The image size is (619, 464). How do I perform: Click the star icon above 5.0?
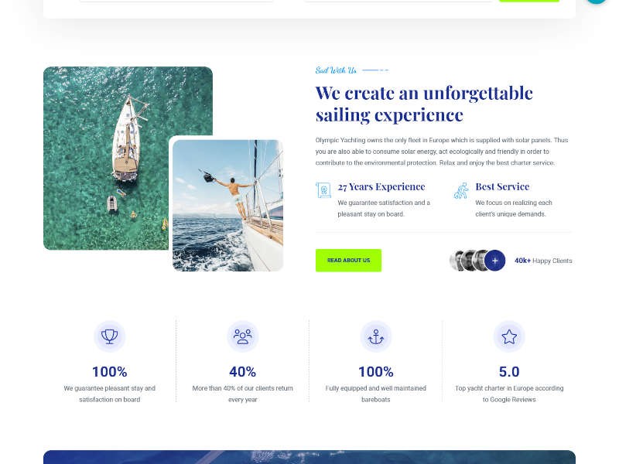(x=509, y=336)
